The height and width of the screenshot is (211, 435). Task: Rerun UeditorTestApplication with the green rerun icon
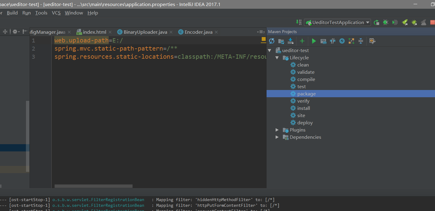(x=376, y=22)
